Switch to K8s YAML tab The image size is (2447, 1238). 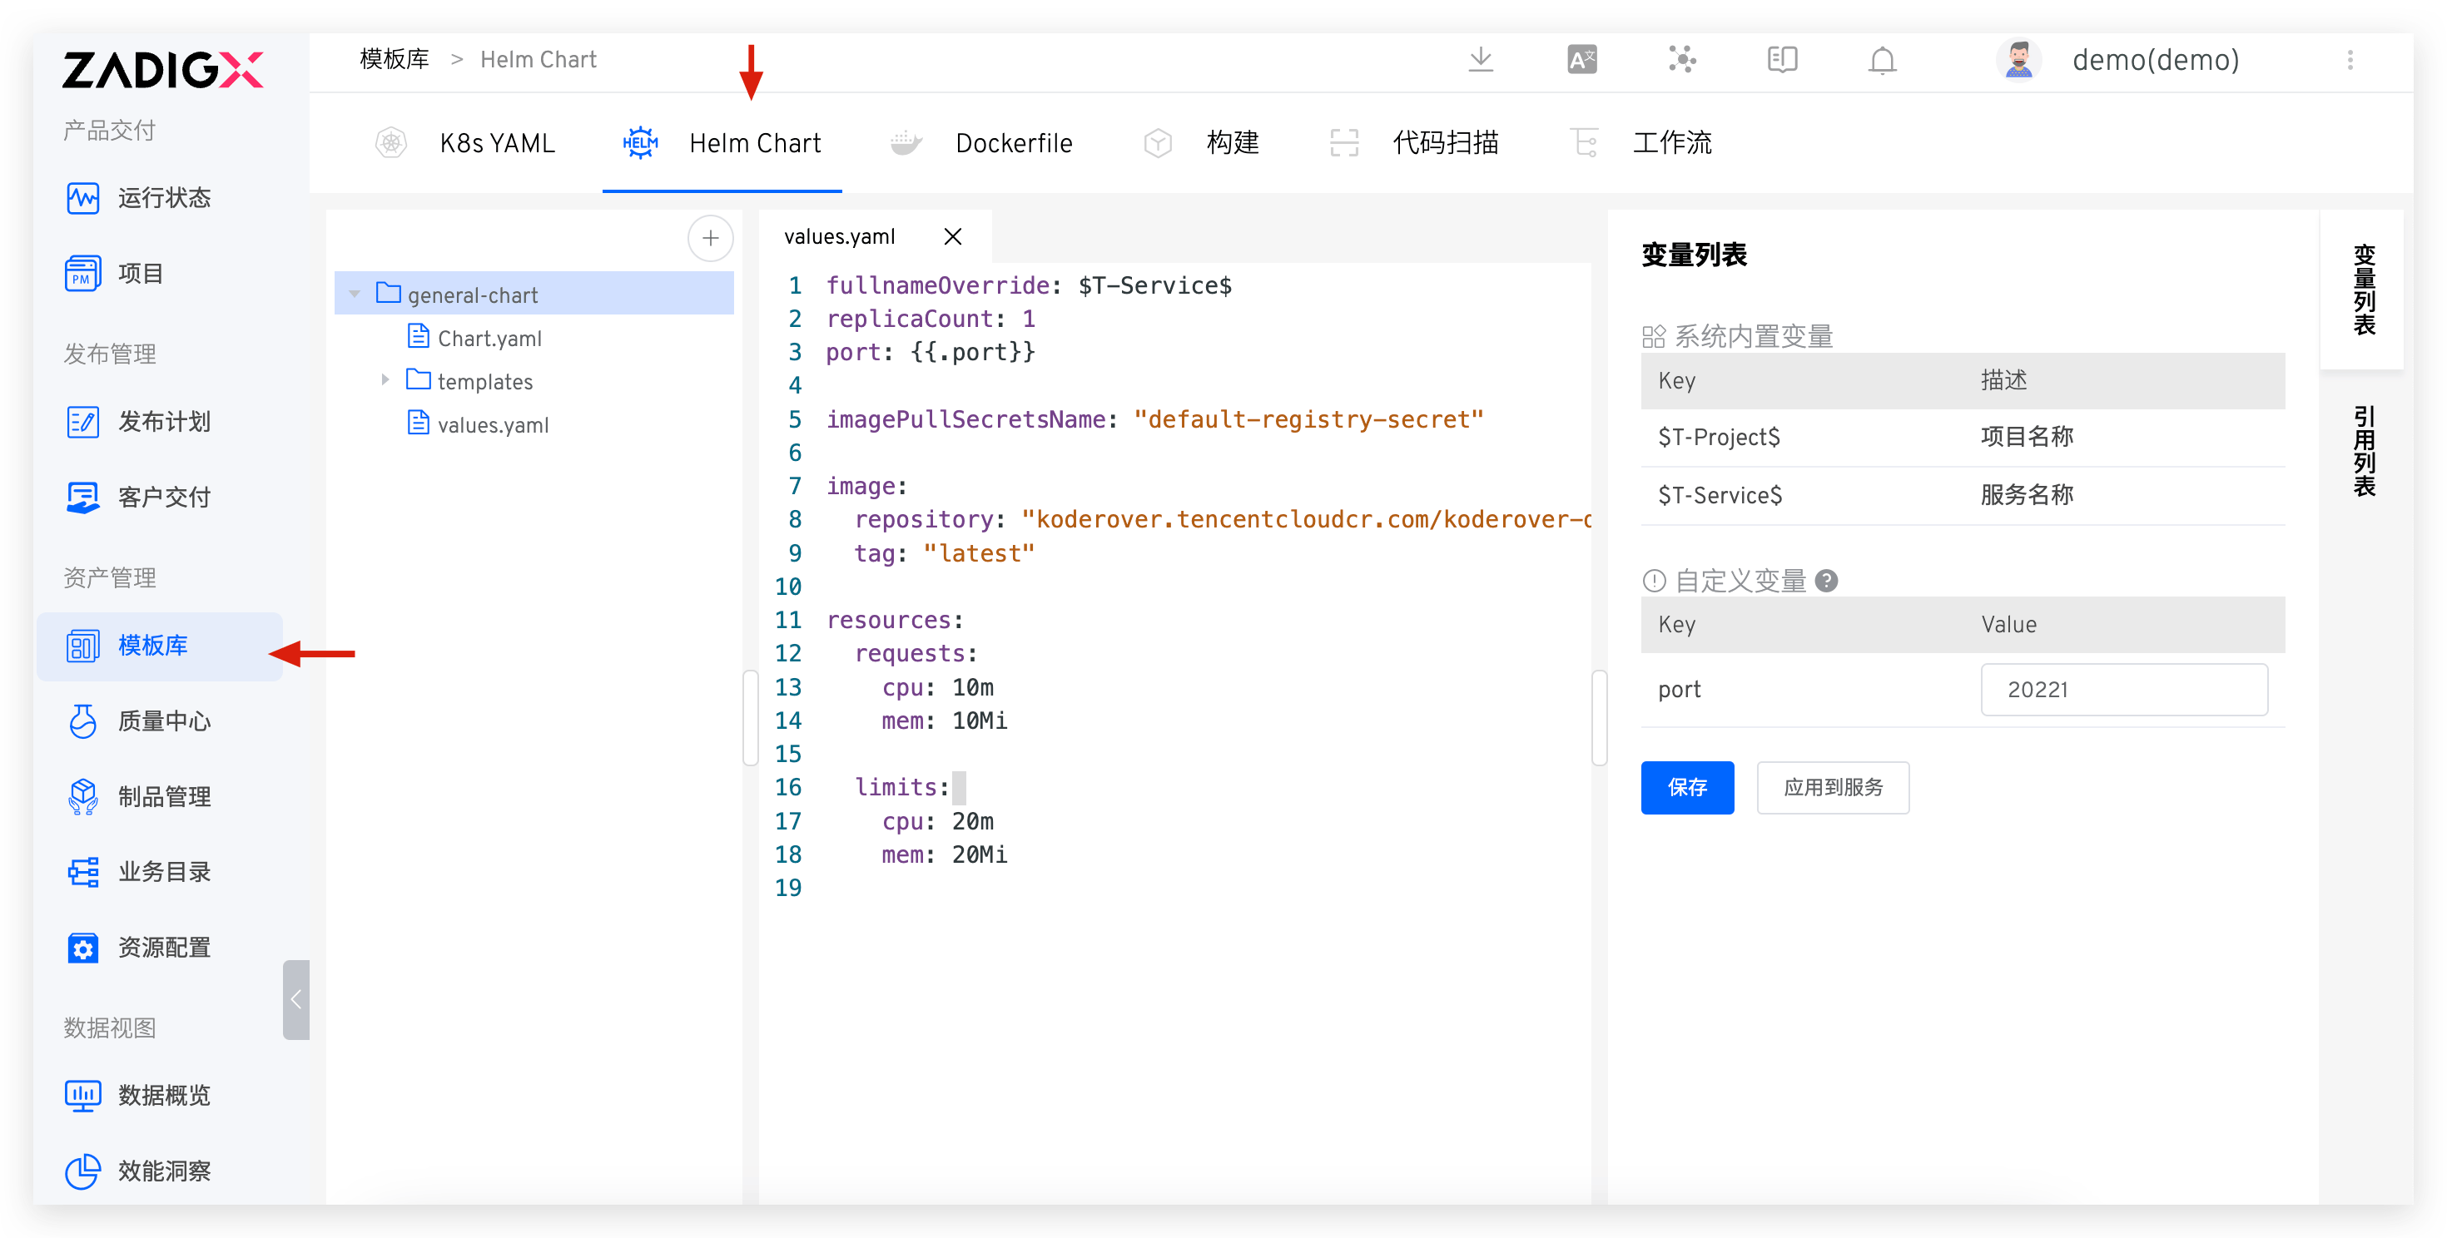[x=465, y=143]
